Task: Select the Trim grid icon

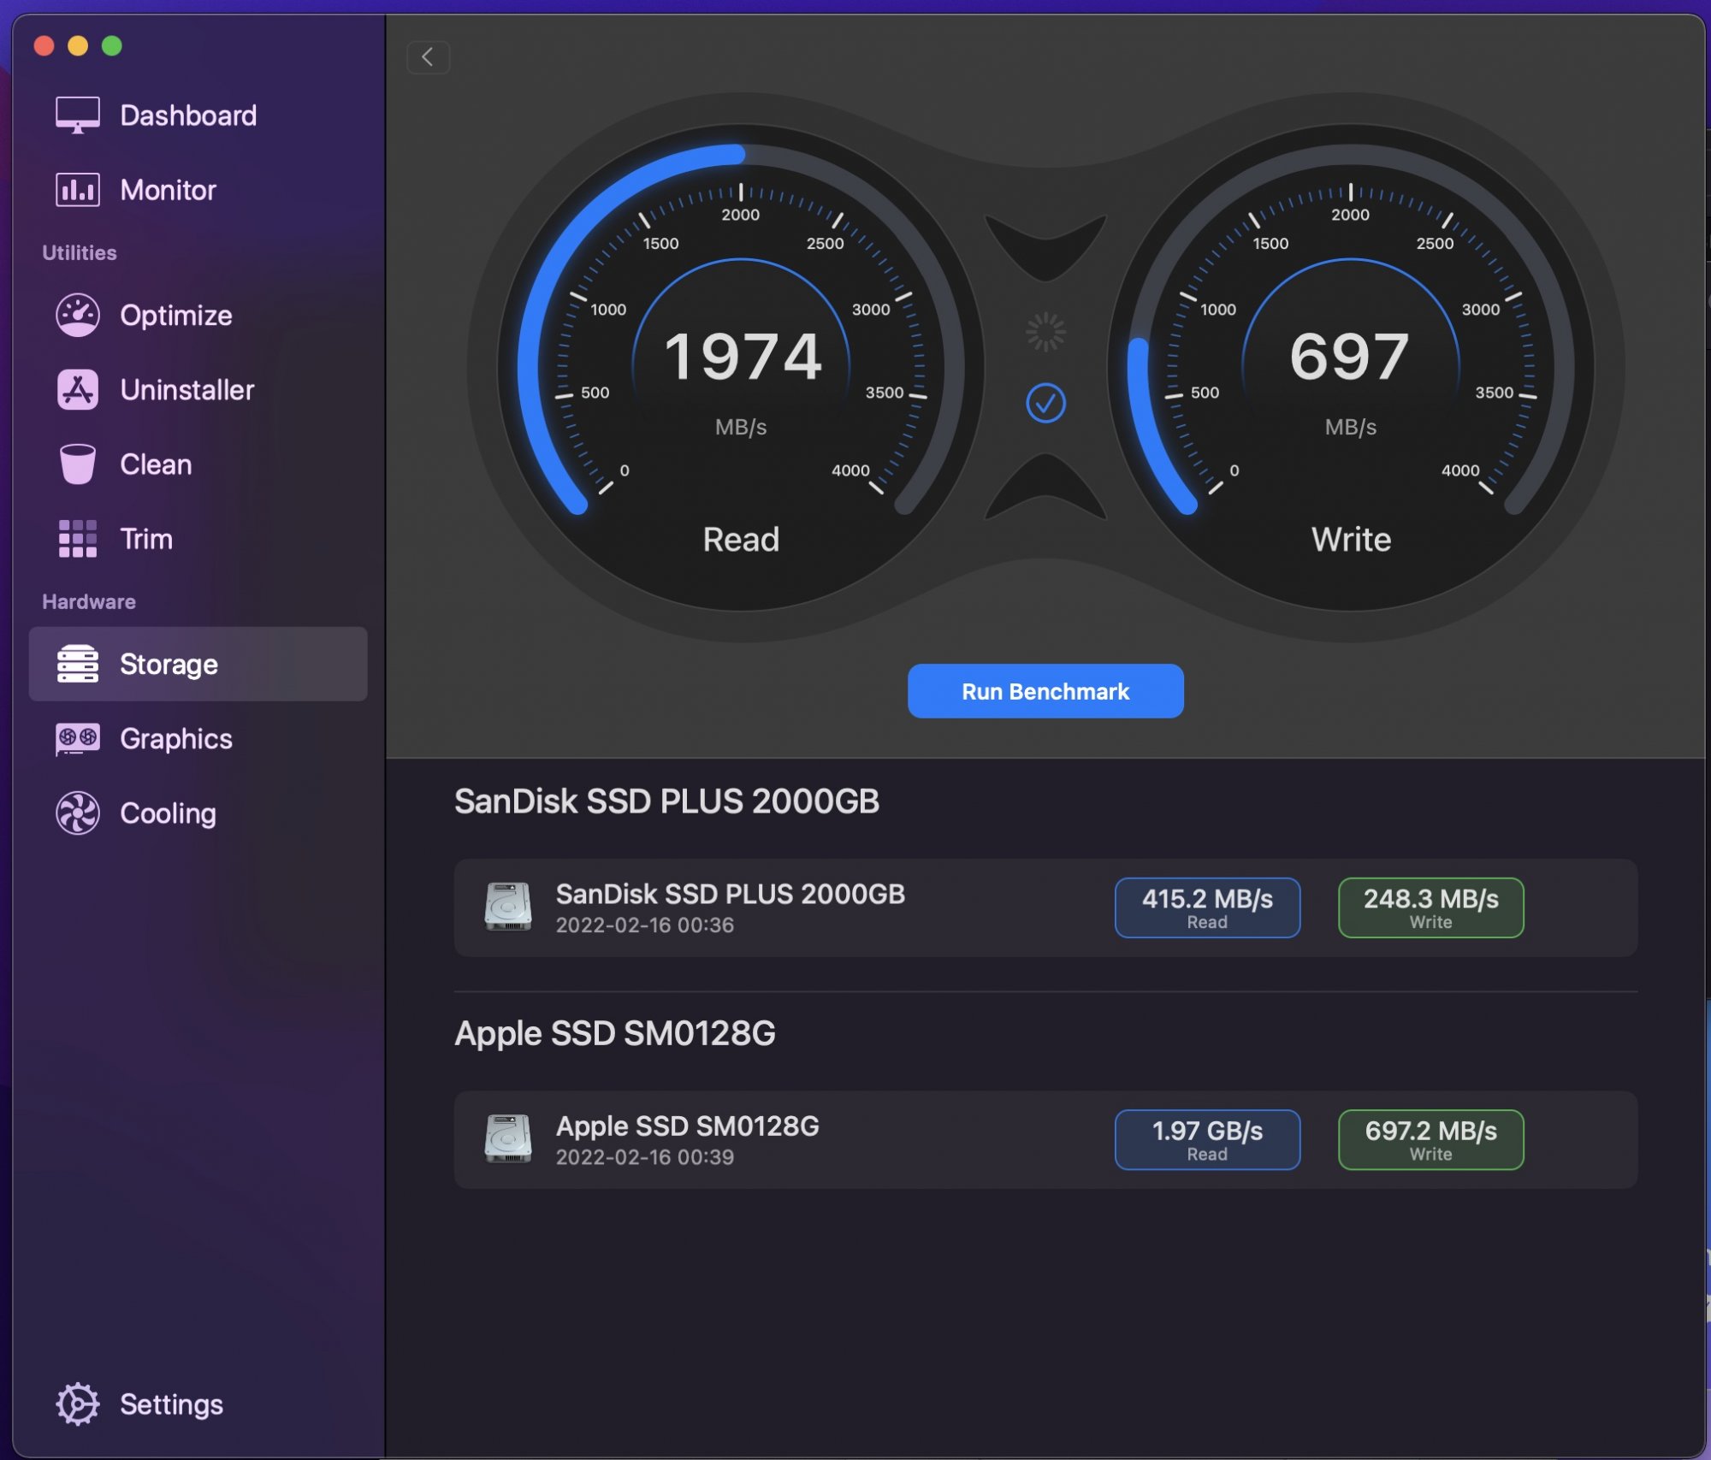Action: (77, 539)
